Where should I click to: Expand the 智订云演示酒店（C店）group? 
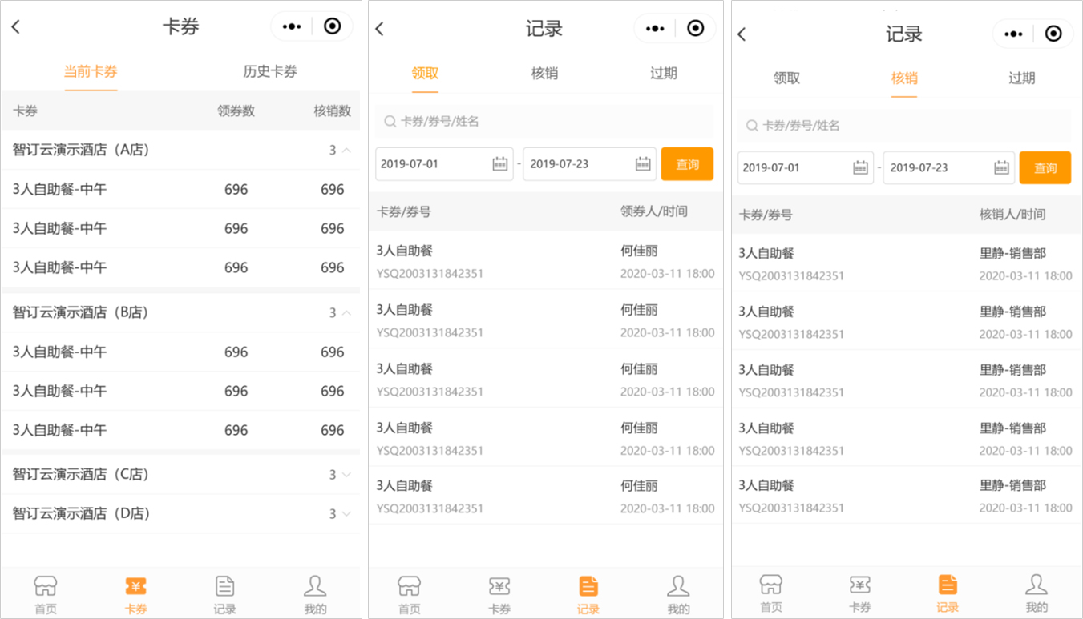point(346,475)
